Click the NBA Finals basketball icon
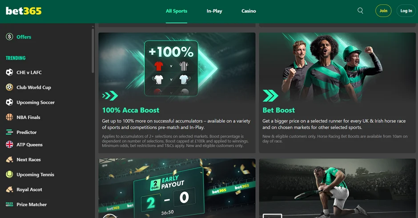 (9, 117)
